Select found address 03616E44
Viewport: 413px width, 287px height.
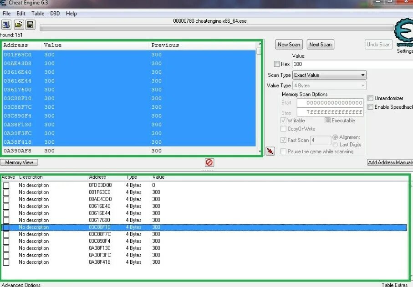tap(129, 81)
